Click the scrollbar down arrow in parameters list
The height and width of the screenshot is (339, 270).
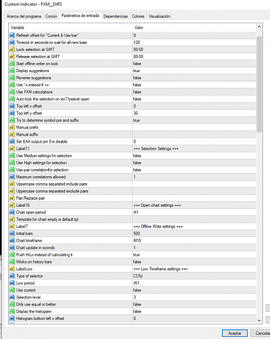click(x=259, y=321)
